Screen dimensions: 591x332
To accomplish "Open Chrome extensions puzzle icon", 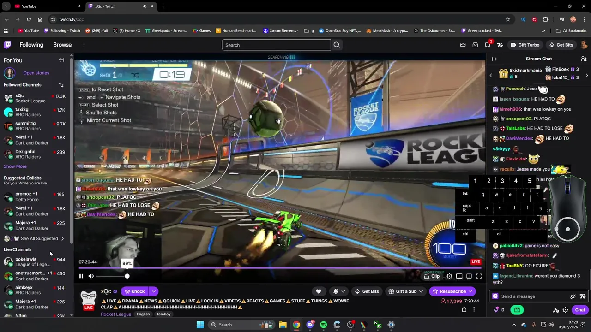I will click(545, 19).
